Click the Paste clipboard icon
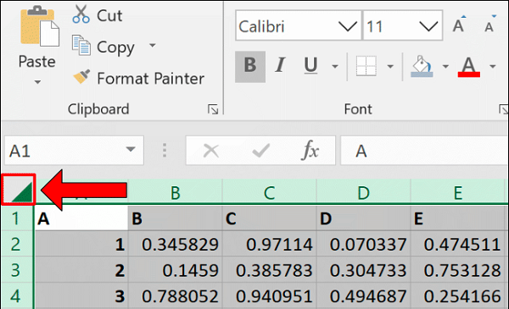Screen dimensions: 509x309 click(40, 26)
